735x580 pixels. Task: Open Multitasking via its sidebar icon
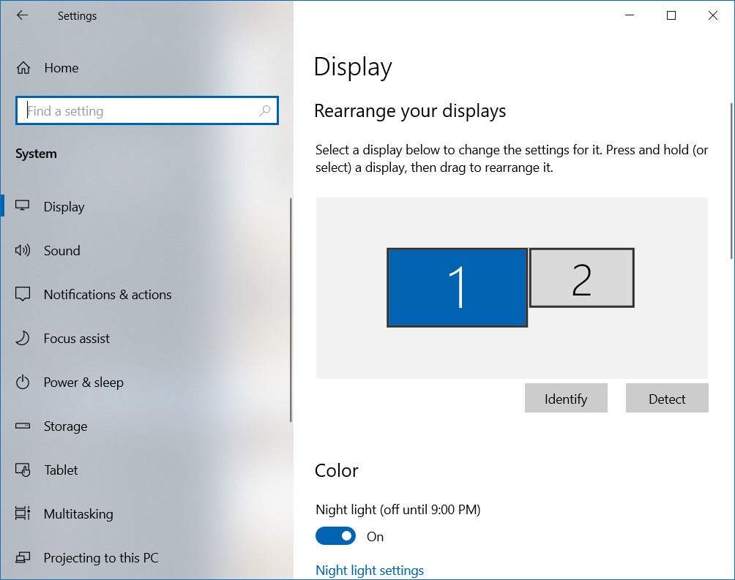23,513
